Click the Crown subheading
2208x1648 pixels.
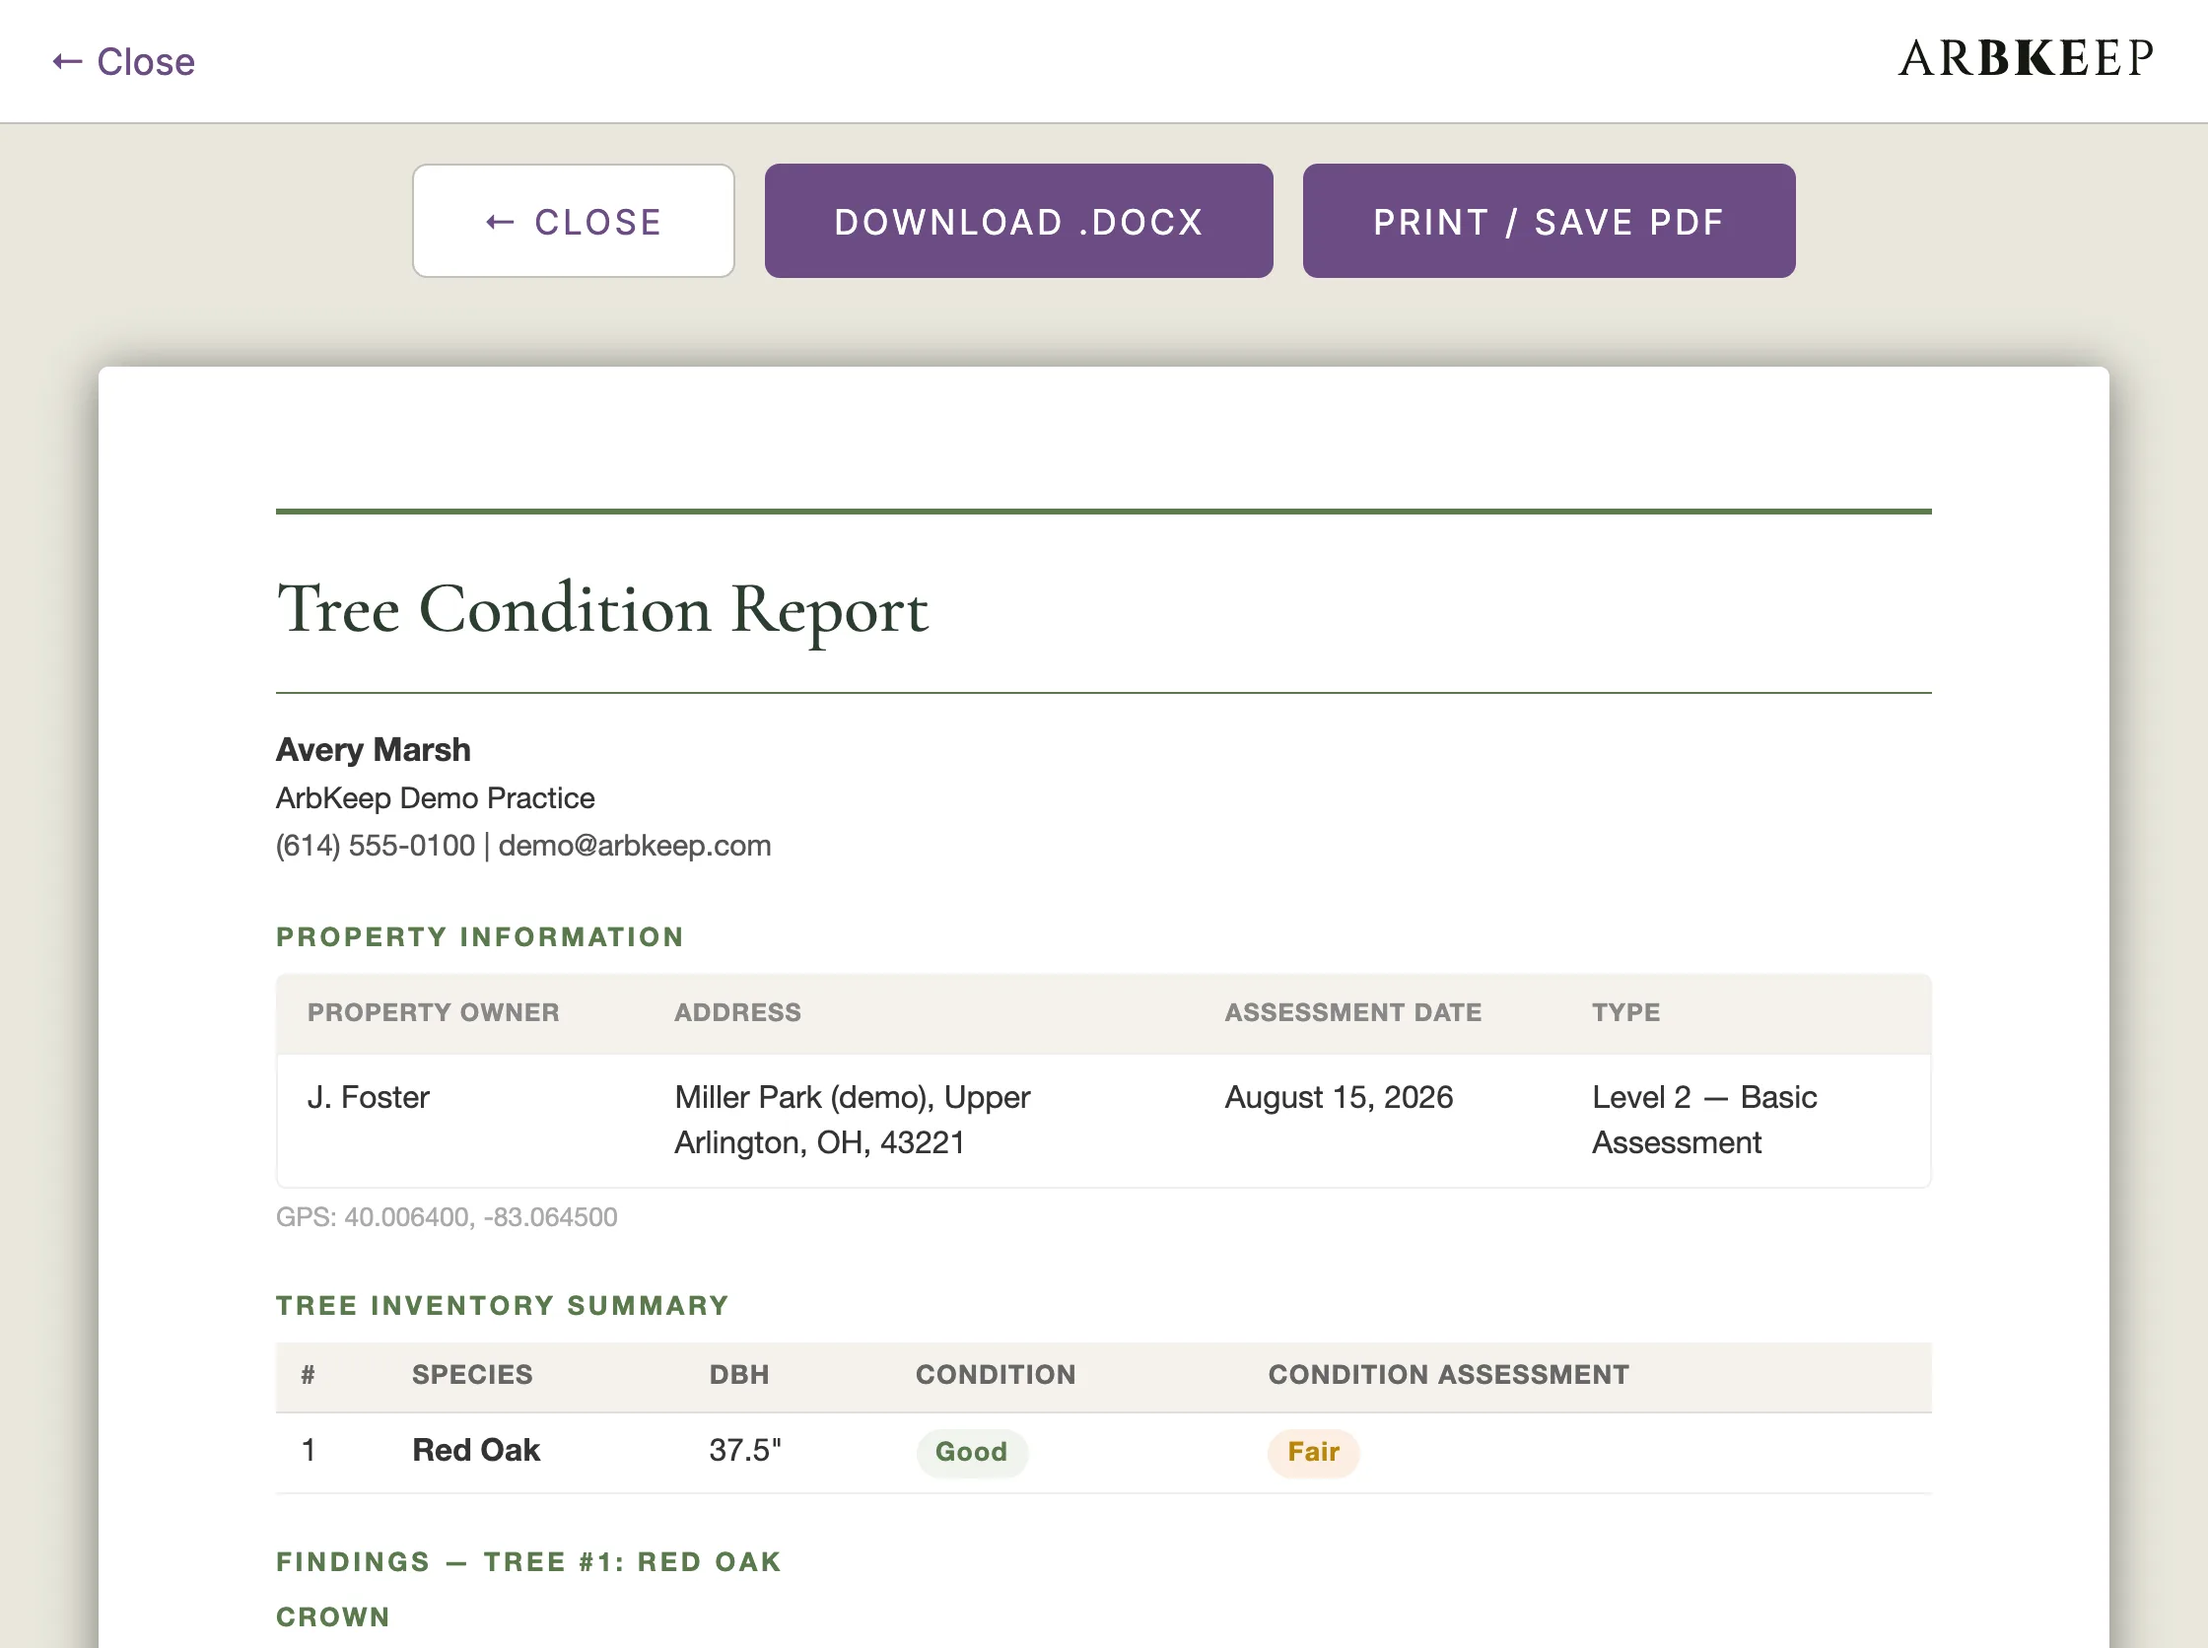(333, 1617)
